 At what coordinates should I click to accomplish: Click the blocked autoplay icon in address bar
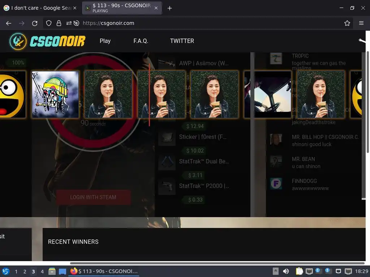pos(76,23)
